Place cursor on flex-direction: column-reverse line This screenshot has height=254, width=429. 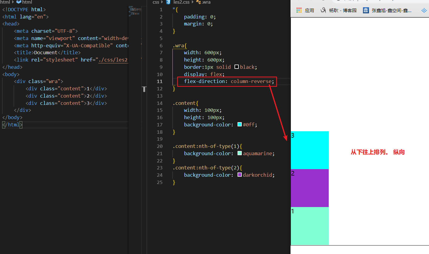pyautogui.click(x=229, y=82)
